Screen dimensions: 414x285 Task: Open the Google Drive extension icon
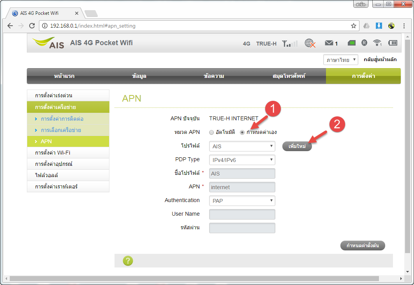pyautogui.click(x=366, y=26)
